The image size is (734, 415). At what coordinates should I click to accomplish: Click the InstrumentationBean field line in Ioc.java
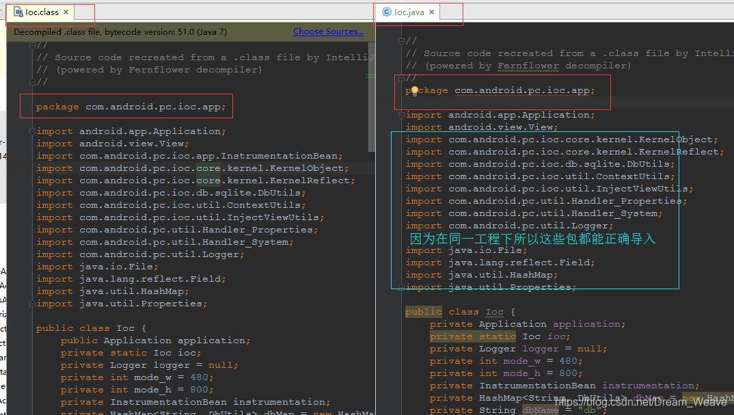click(x=565, y=386)
